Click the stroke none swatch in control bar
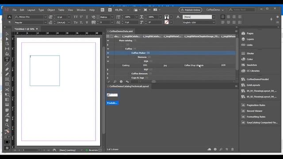This screenshot has height=159, width=283. click(x=166, y=23)
